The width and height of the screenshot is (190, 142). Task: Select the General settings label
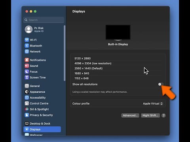point(35,86)
